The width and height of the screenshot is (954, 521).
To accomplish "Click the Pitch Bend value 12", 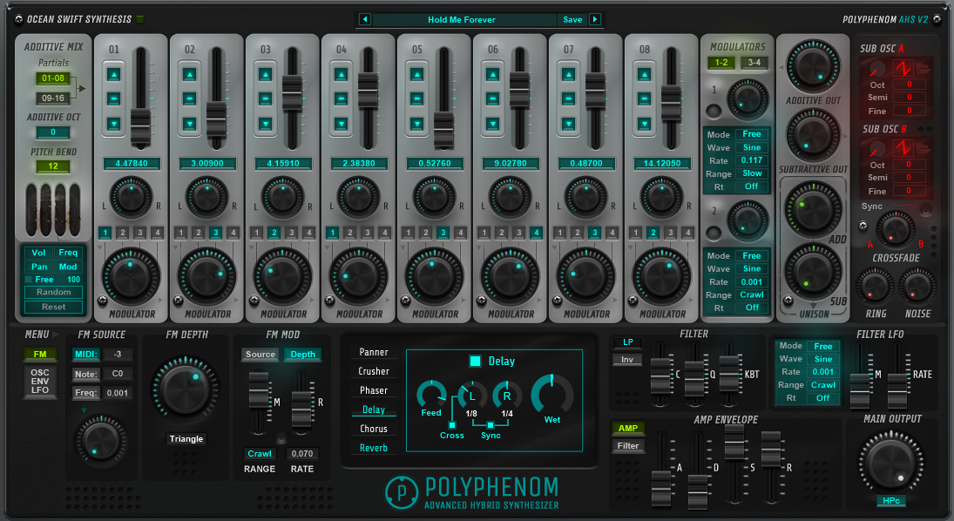I will [x=53, y=166].
